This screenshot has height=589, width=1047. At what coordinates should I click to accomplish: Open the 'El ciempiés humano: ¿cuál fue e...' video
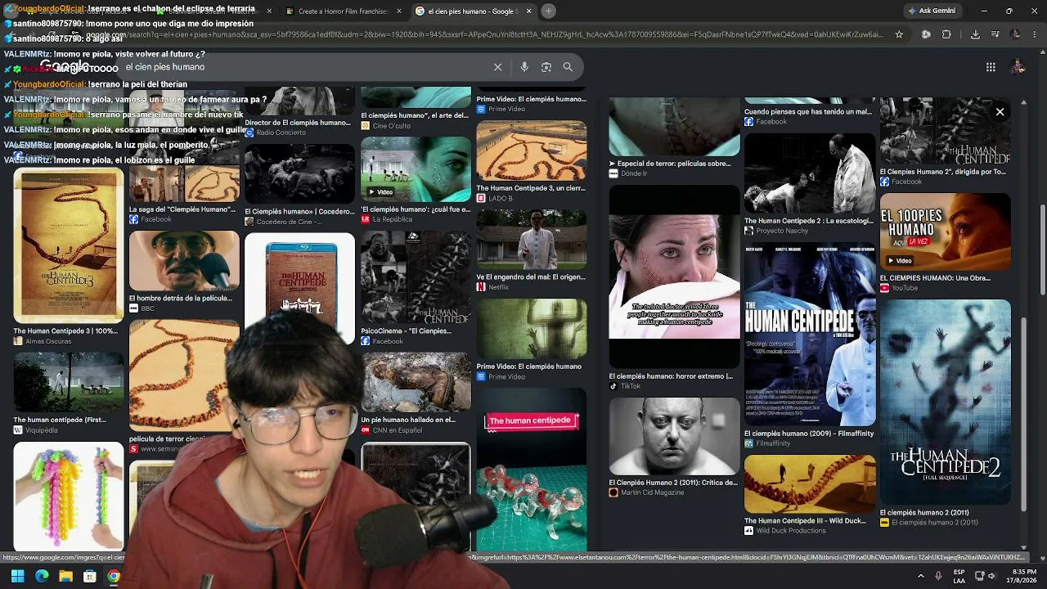pyautogui.click(x=416, y=169)
